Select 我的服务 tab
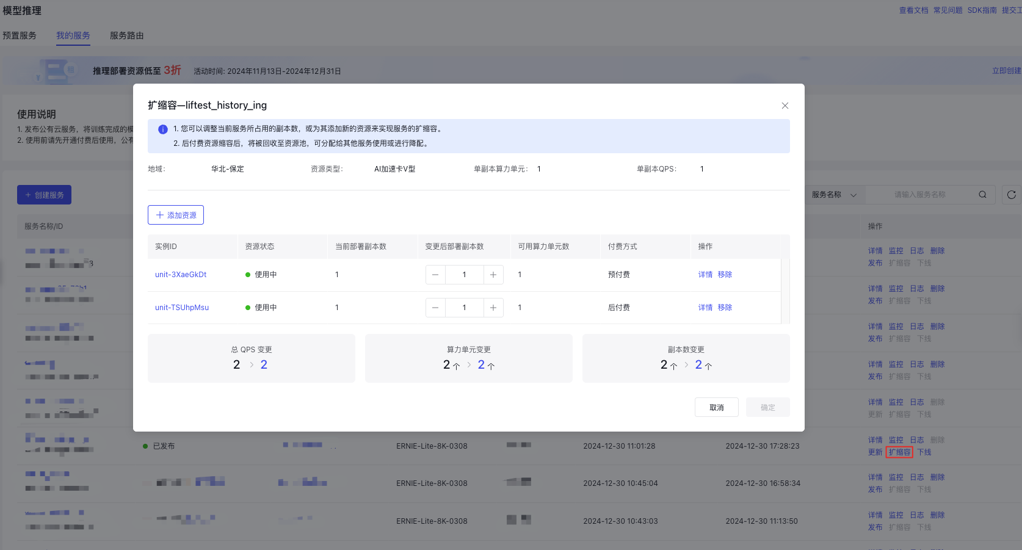The image size is (1022, 550). coord(73,35)
